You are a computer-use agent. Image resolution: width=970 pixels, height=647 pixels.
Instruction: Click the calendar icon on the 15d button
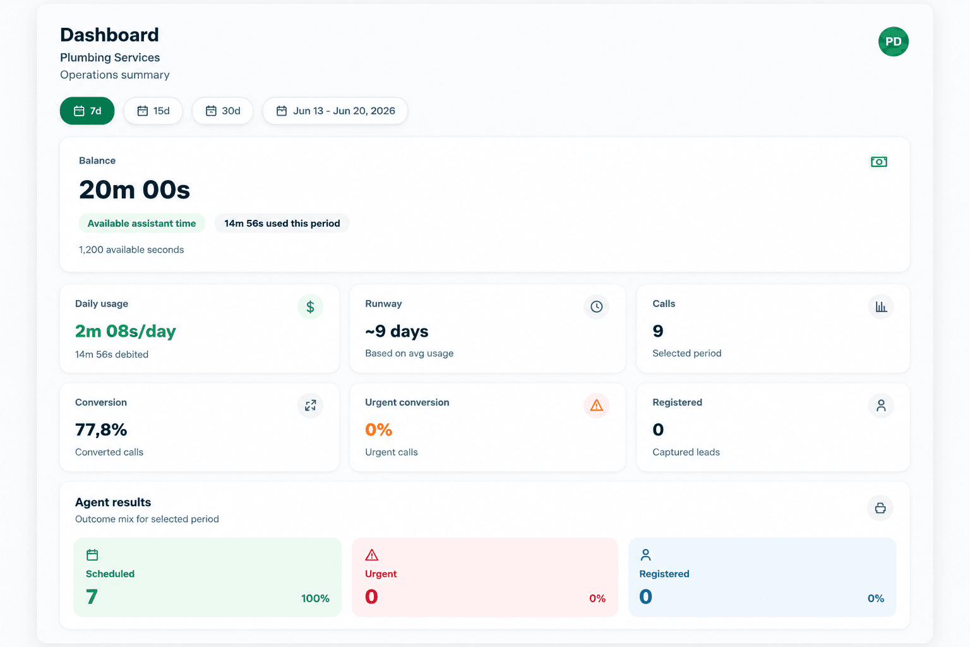143,111
